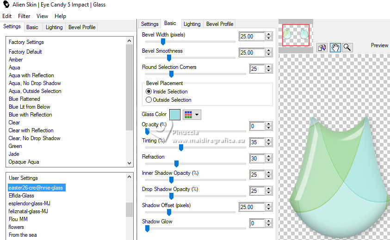Increase Shadow Glow with spinner
390x240 pixels.
coord(268,221)
